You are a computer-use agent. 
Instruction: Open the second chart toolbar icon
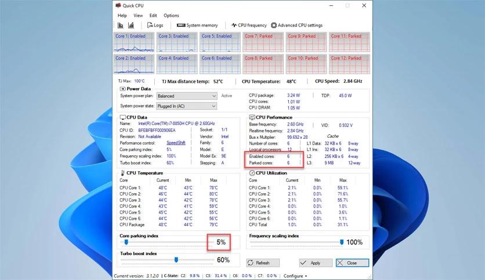131,25
